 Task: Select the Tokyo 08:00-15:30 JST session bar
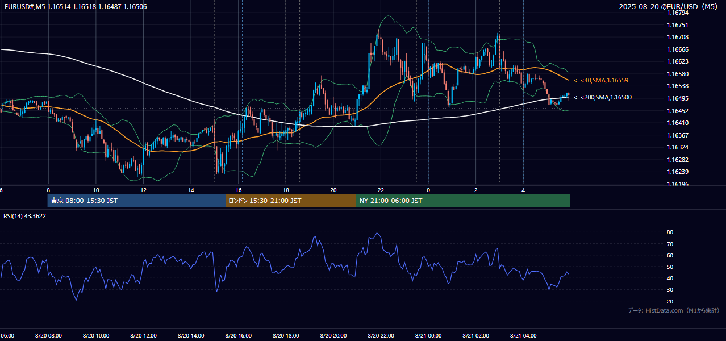(x=136, y=201)
